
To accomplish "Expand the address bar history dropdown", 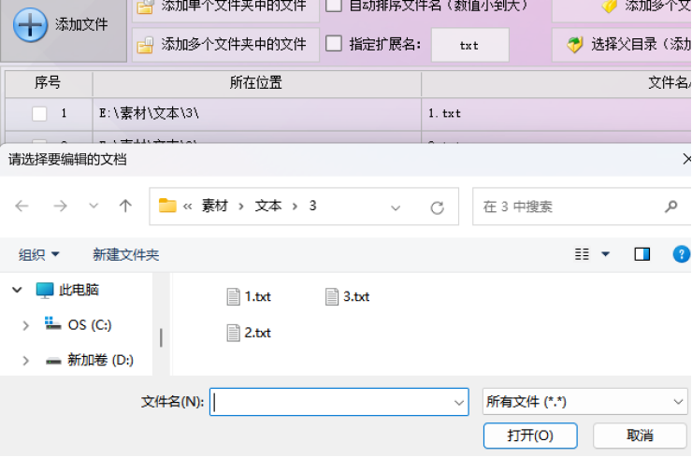I will (x=396, y=207).
